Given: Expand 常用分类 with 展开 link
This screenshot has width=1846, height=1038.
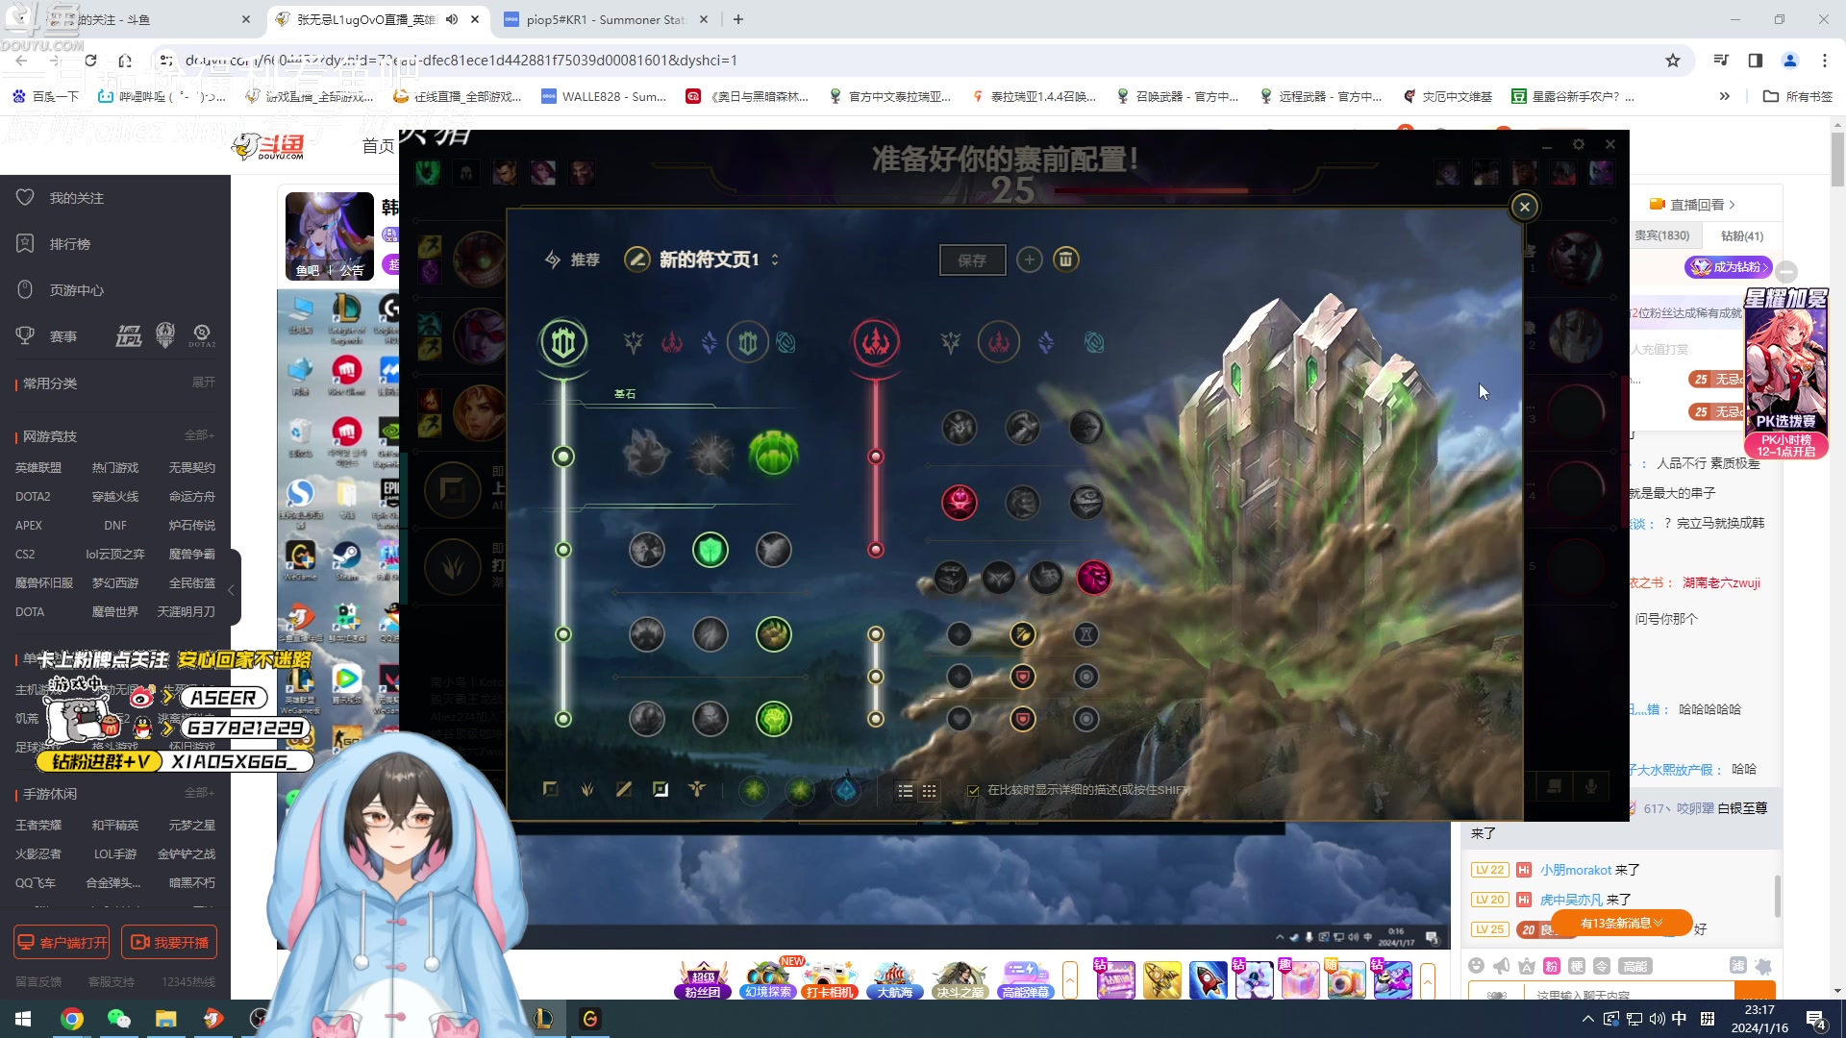Looking at the screenshot, I should pyautogui.click(x=203, y=383).
